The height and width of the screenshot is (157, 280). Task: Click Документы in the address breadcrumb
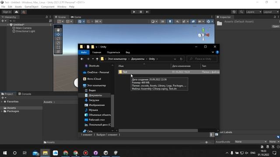point(138,59)
